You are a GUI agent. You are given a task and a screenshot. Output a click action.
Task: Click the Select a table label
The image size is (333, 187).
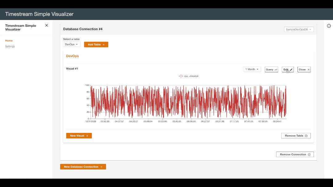tap(71, 39)
